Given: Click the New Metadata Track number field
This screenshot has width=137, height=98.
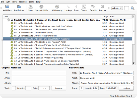Looking at the screenshot, I should [x=81, y=88].
